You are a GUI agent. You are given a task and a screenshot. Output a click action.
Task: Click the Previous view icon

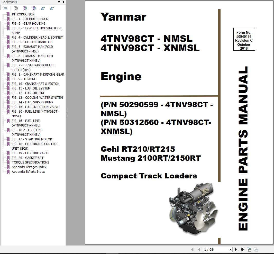tap(249, 249)
